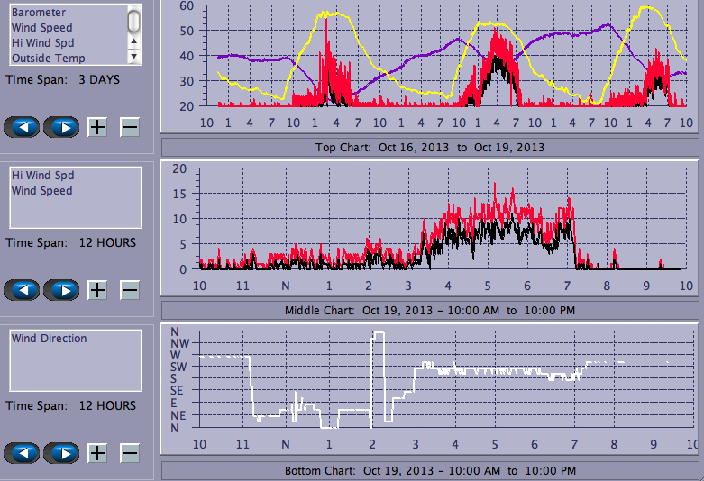Click the scrollbar thumb in the top sensor list
Viewport: 704px width, 481px height.
[x=133, y=20]
